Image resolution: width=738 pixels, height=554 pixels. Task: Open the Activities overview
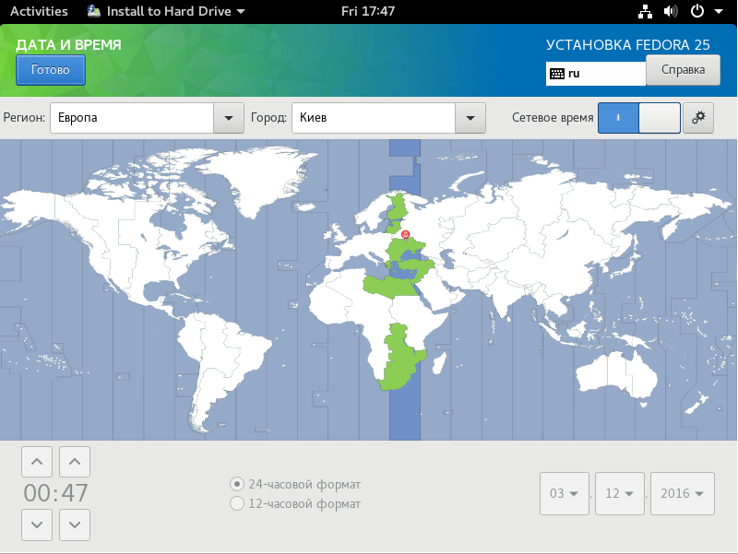(39, 11)
